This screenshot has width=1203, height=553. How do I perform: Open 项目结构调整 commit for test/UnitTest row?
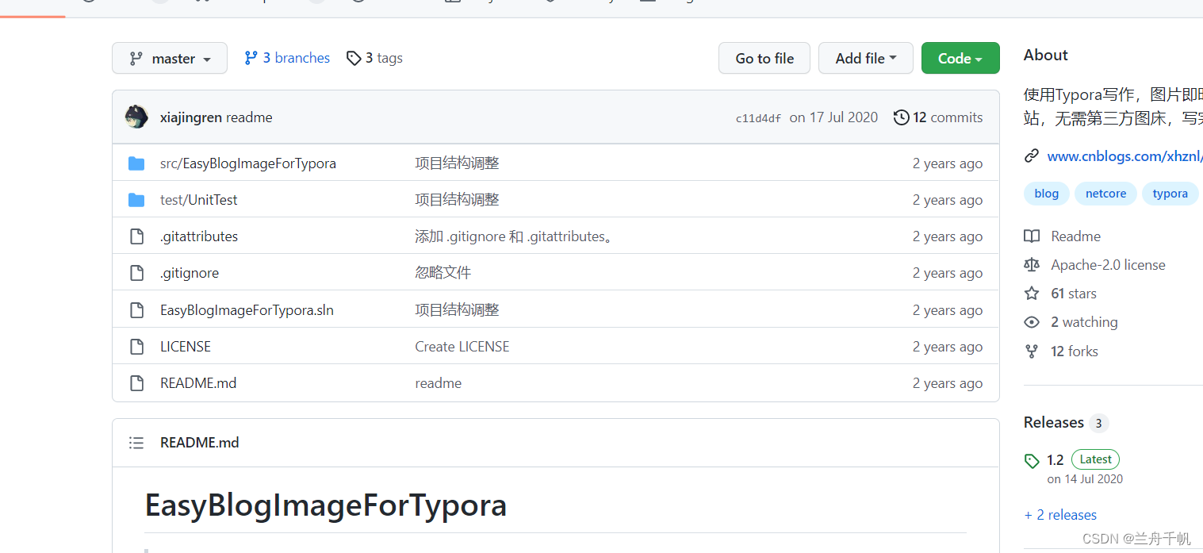coord(457,200)
